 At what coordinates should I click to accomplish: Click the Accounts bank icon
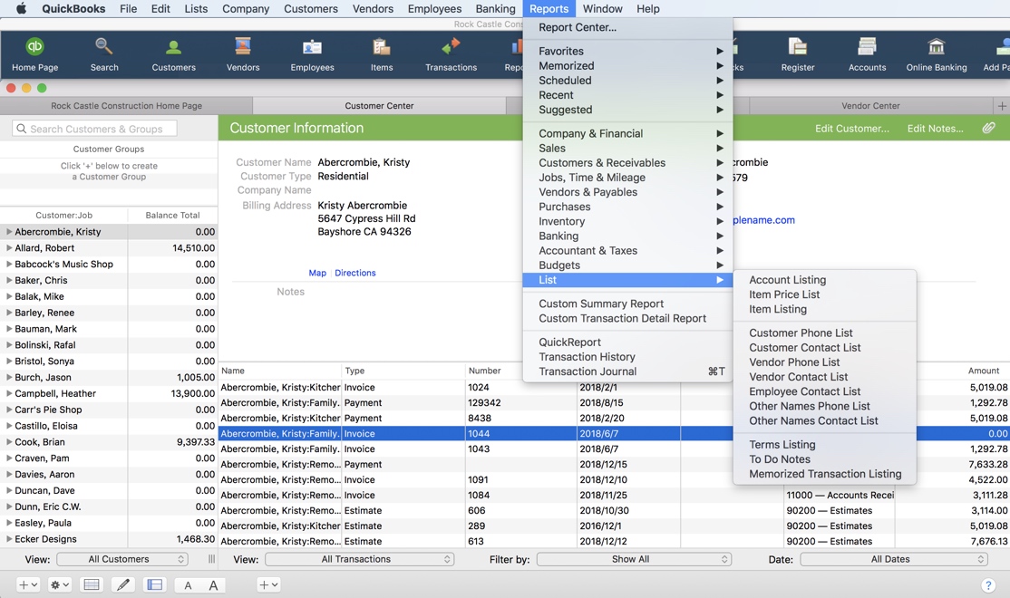[867, 54]
